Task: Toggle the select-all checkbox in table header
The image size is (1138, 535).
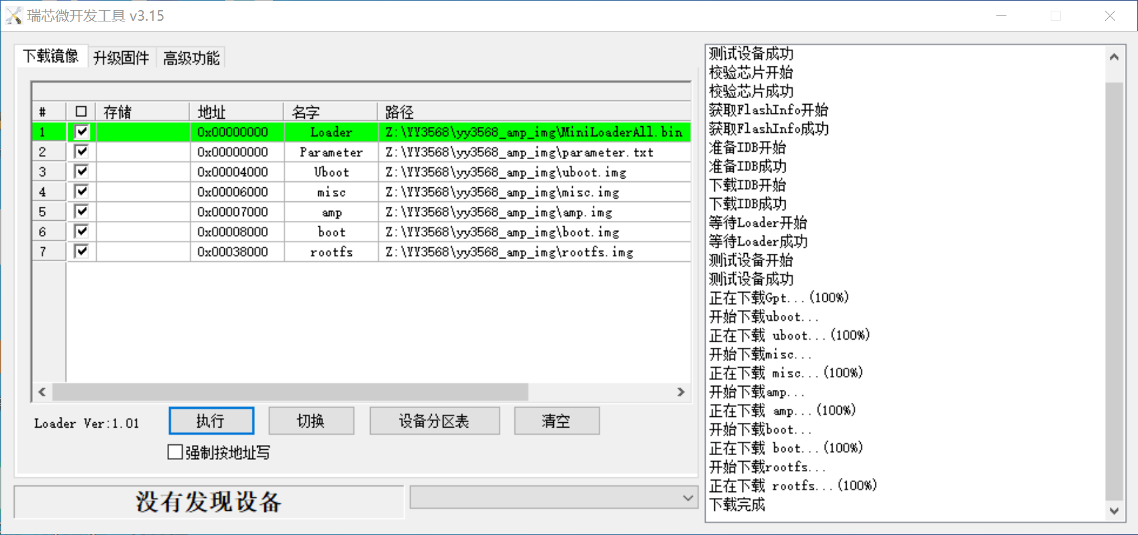Action: point(81,111)
